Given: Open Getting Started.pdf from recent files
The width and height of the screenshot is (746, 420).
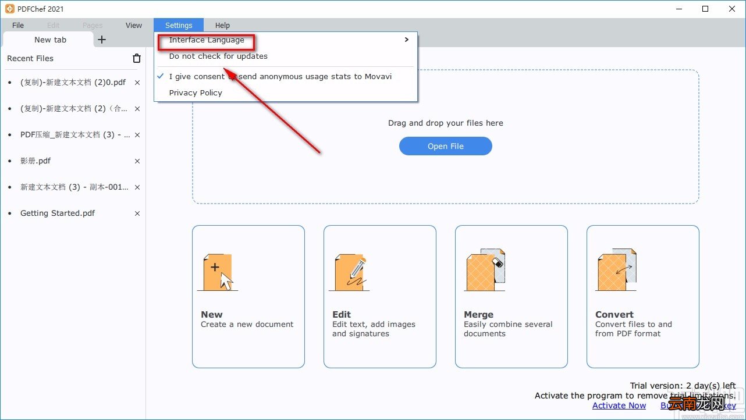Looking at the screenshot, I should point(58,213).
